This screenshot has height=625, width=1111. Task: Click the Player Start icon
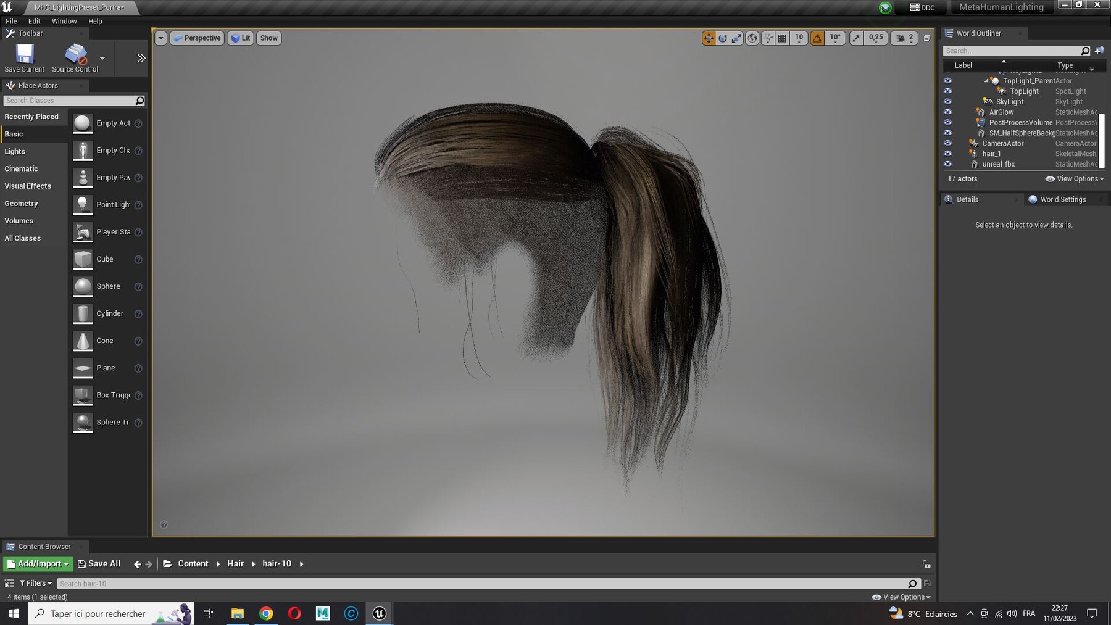(x=83, y=232)
